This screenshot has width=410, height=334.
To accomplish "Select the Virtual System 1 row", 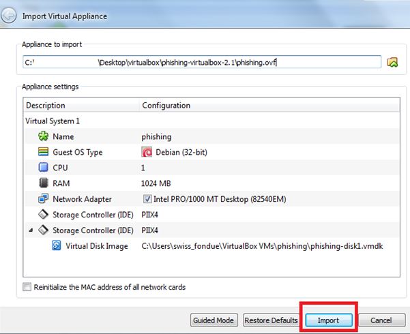I will [211, 121].
